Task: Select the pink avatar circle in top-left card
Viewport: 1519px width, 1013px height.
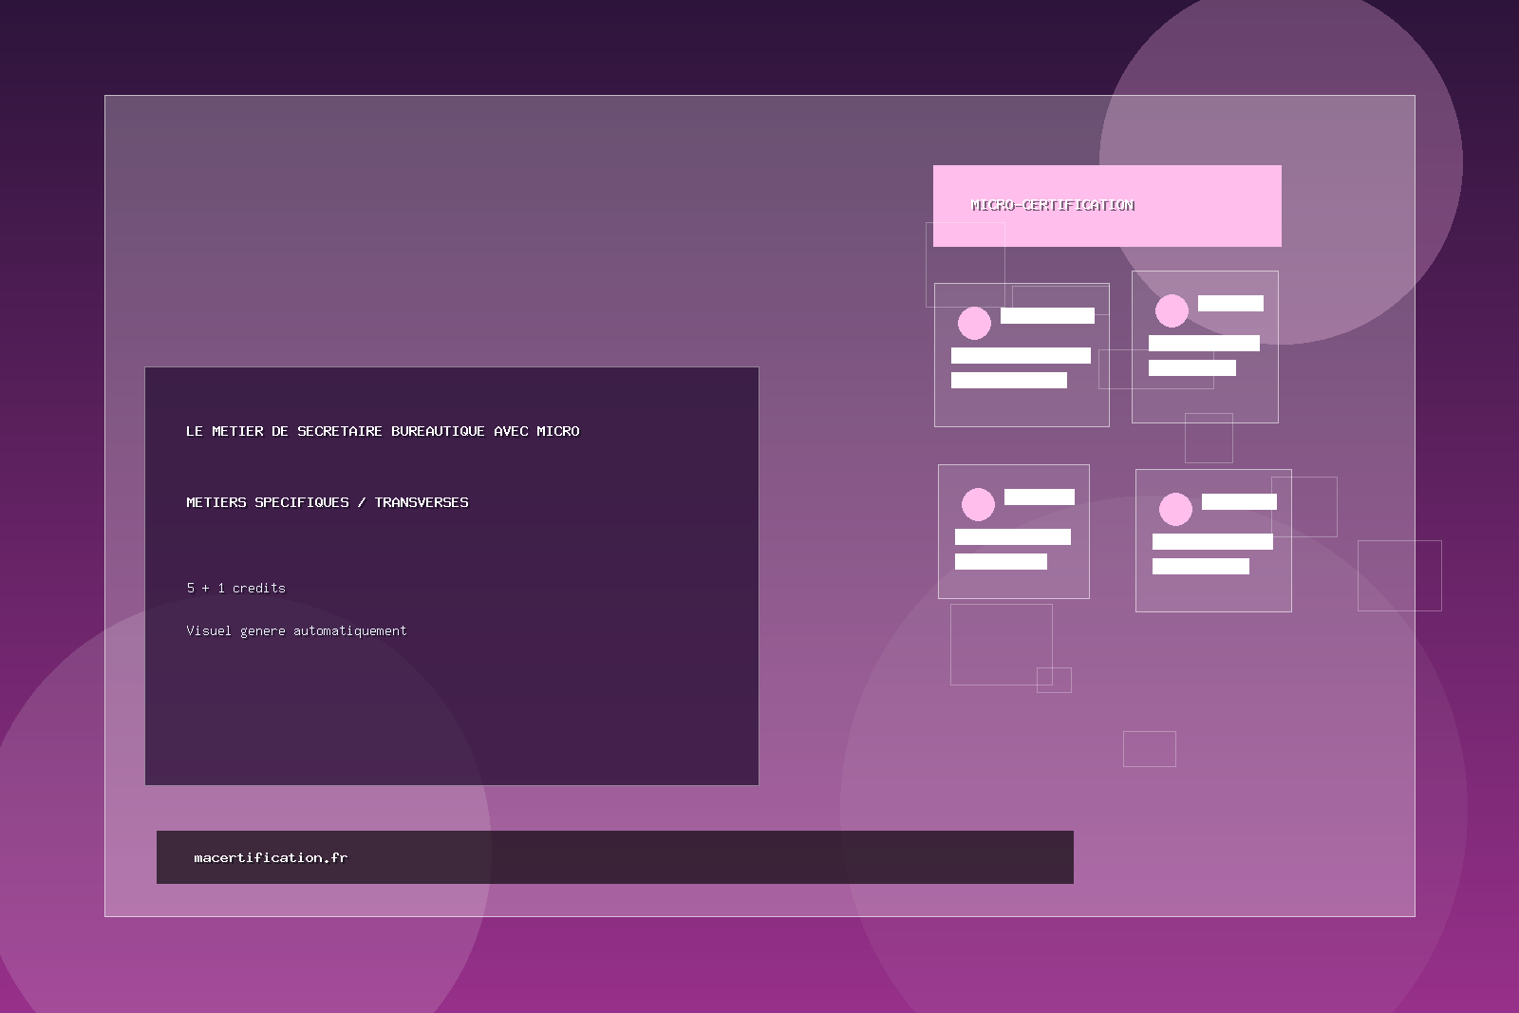Action: pos(974,324)
